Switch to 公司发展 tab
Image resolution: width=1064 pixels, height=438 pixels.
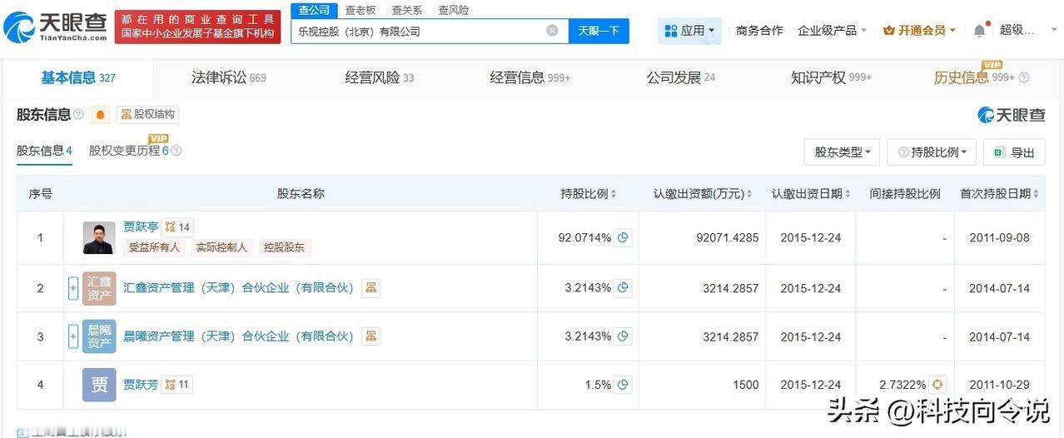pos(681,77)
